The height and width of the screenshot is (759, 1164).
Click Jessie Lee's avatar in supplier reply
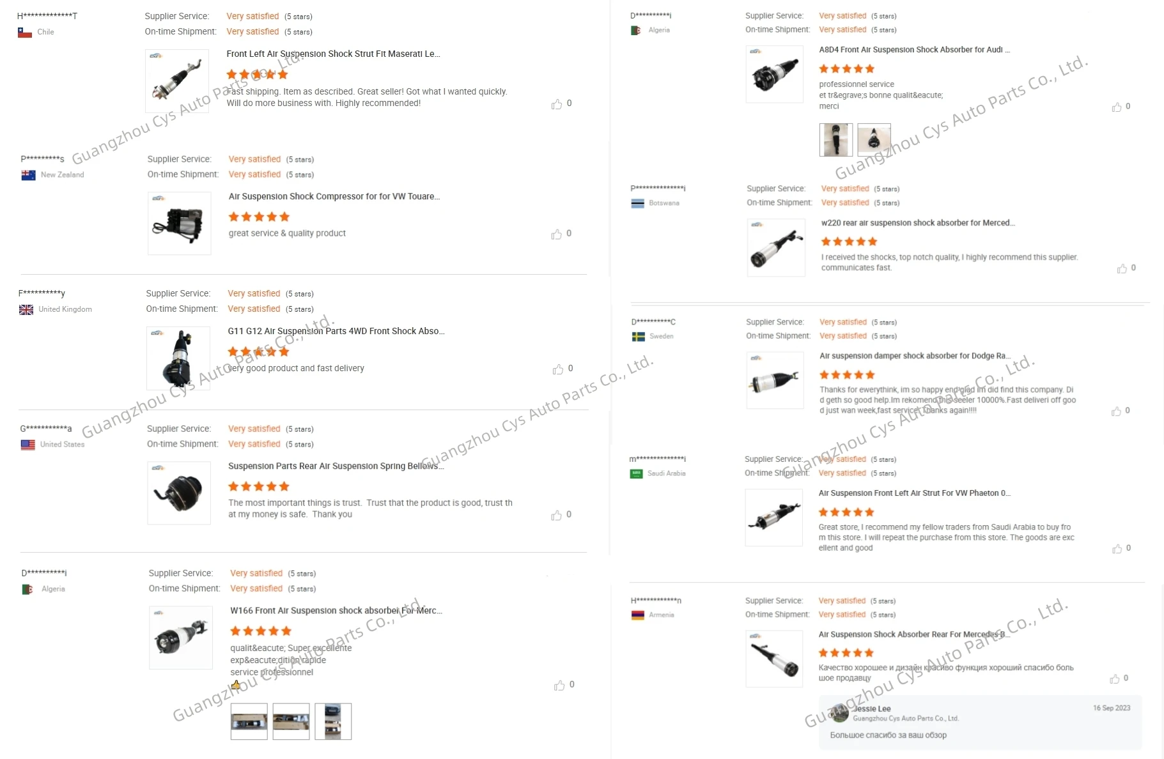click(x=839, y=713)
